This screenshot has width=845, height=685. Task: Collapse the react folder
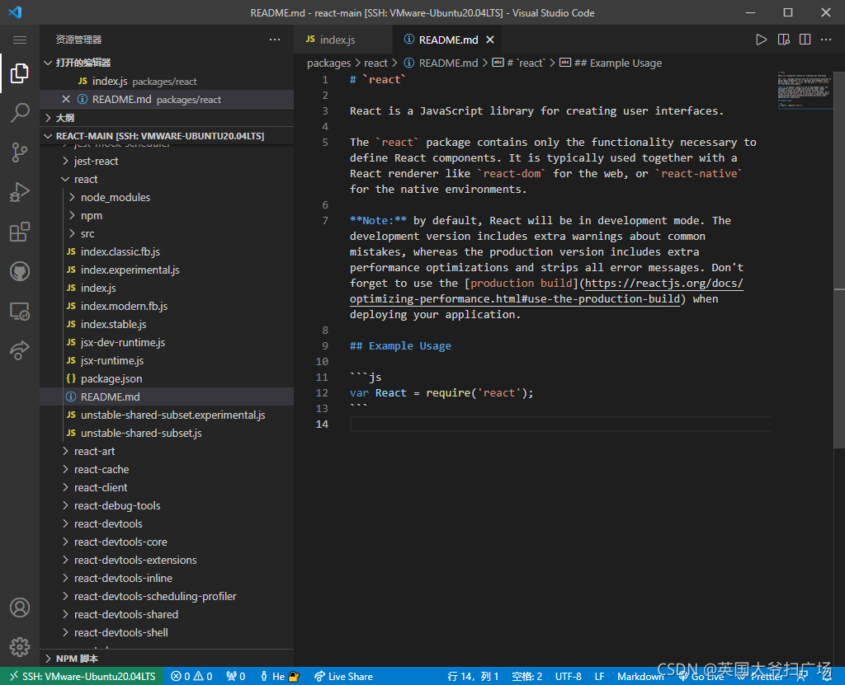pyautogui.click(x=167, y=180)
